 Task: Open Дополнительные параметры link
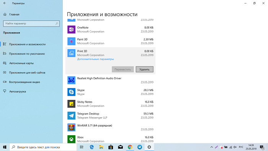(95, 59)
